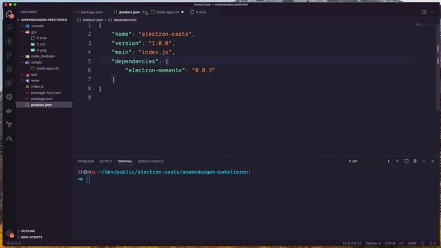Kill the terminal with the trash icon
The image size is (441, 248).
tap(415, 161)
